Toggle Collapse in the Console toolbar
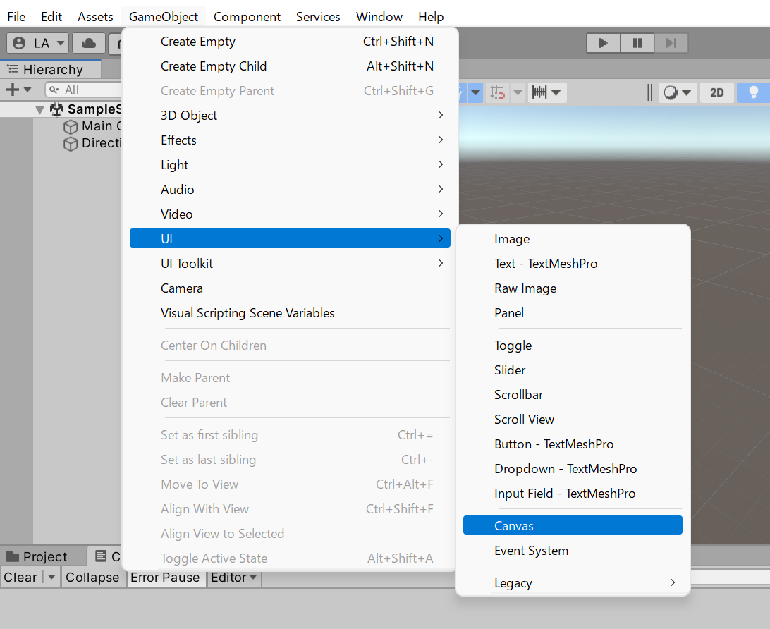This screenshot has width=770, height=629. coord(92,578)
